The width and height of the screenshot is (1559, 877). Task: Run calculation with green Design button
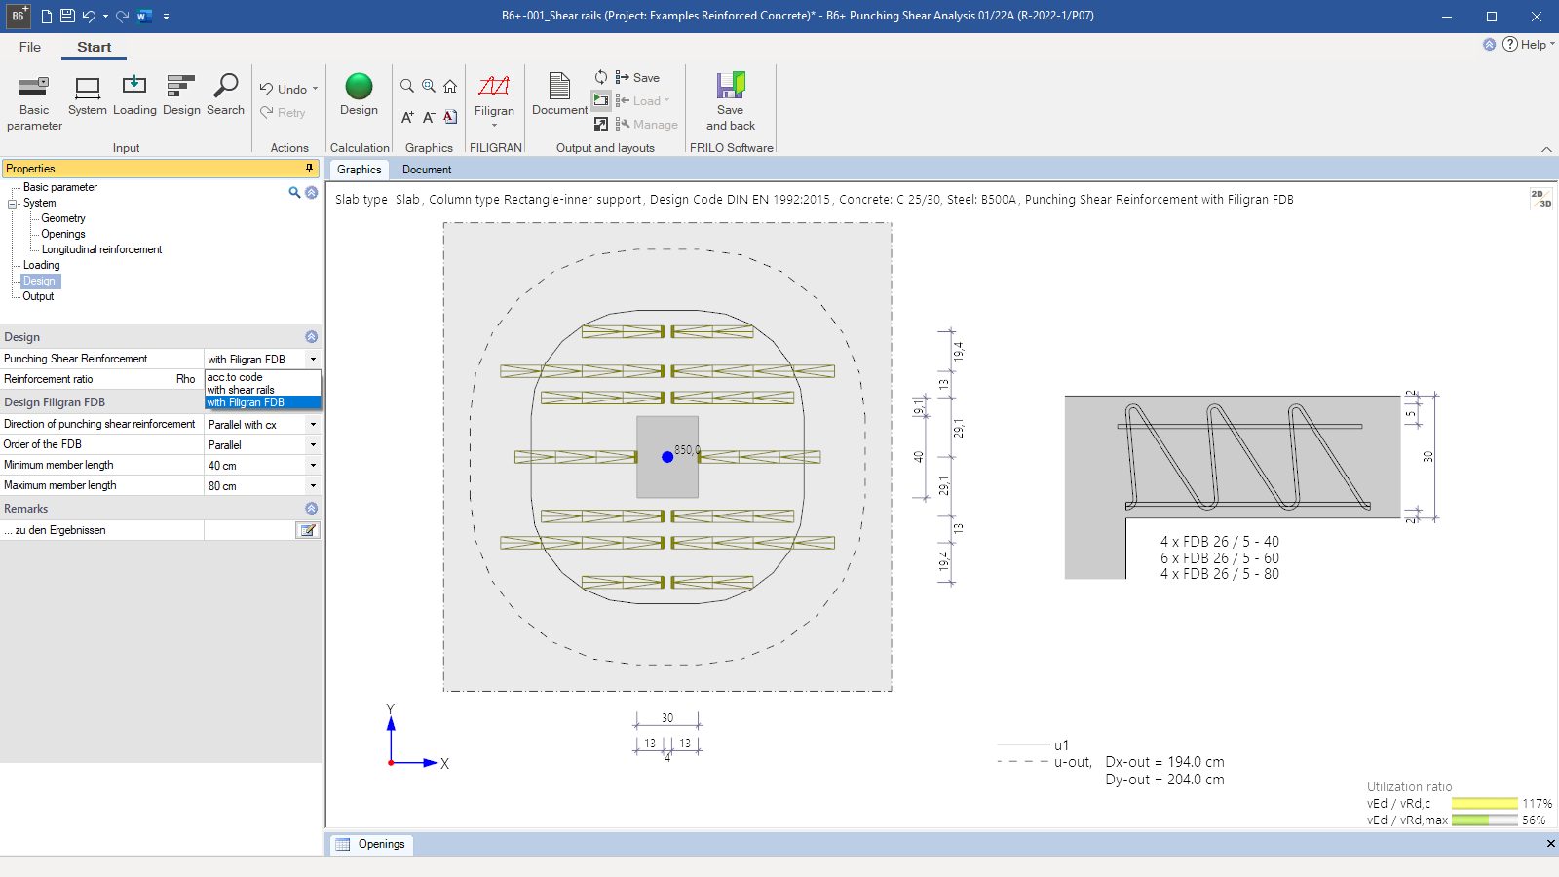[359, 95]
